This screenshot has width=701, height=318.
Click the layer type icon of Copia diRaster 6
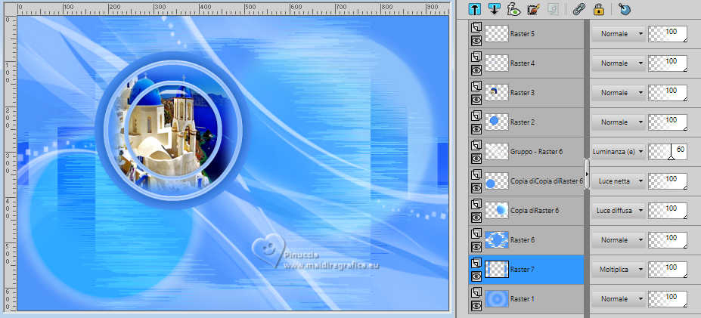click(476, 205)
